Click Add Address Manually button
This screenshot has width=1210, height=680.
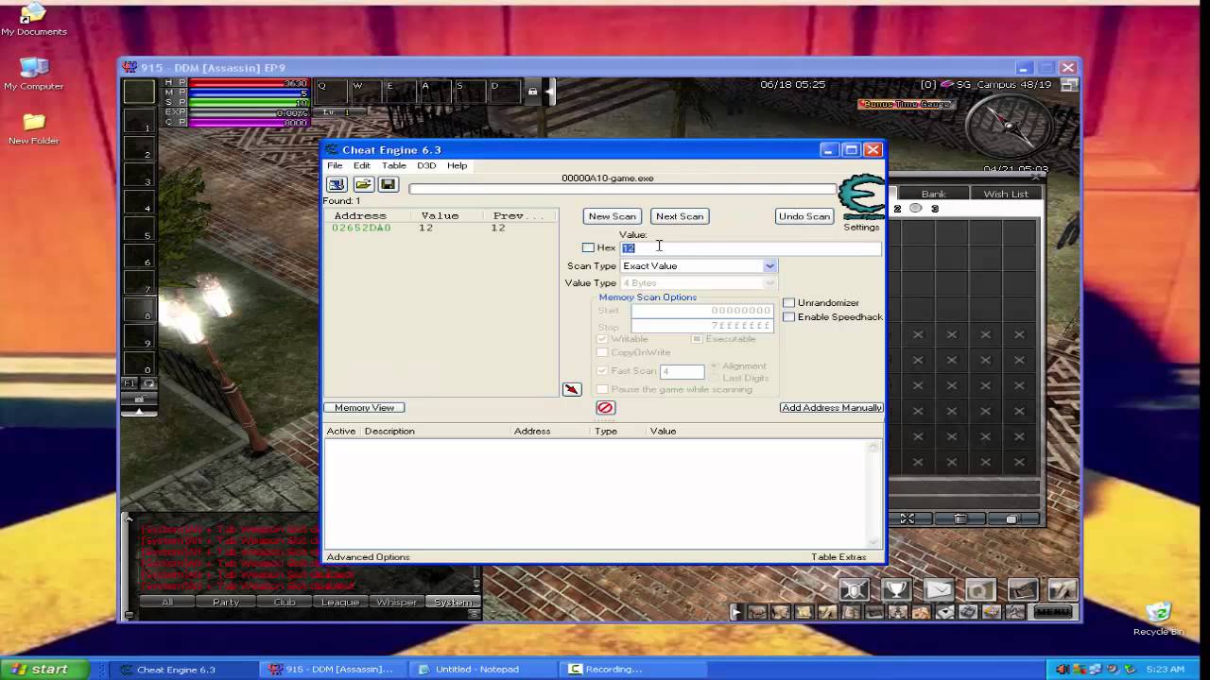[x=832, y=408]
